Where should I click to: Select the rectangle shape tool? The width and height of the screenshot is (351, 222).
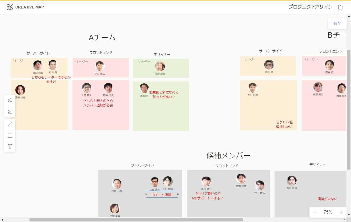point(10,135)
